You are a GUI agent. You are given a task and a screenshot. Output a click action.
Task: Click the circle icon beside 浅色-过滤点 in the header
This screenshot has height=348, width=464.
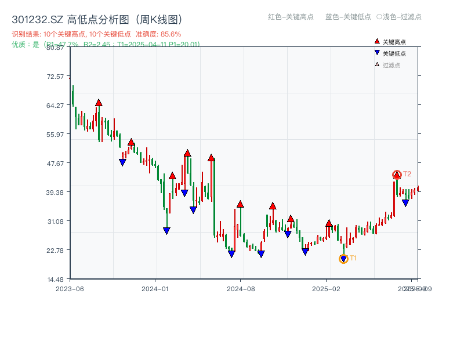click(377, 17)
